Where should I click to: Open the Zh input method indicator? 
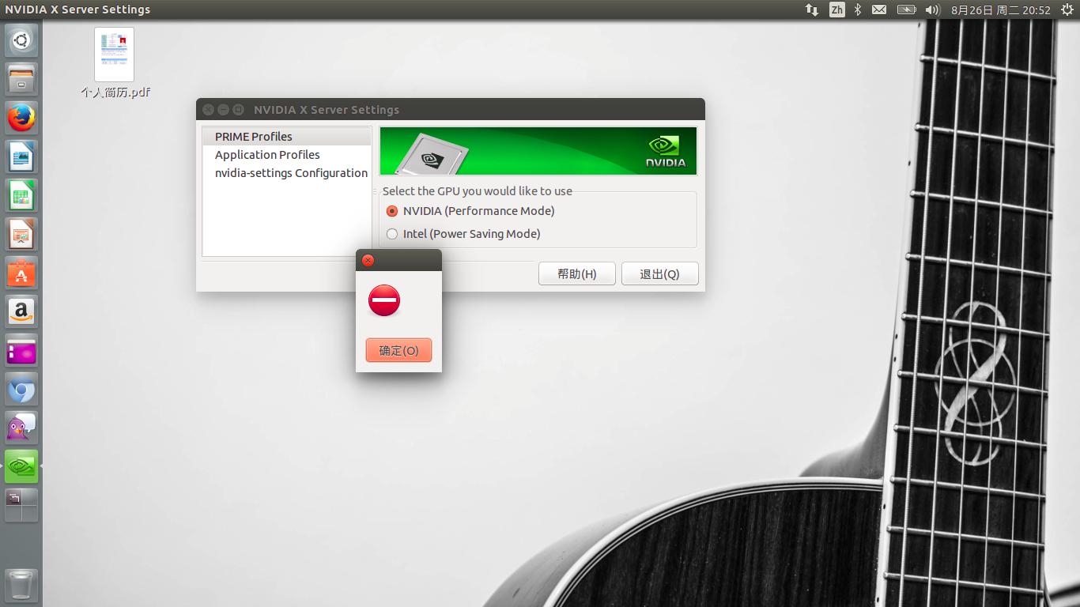(x=836, y=9)
